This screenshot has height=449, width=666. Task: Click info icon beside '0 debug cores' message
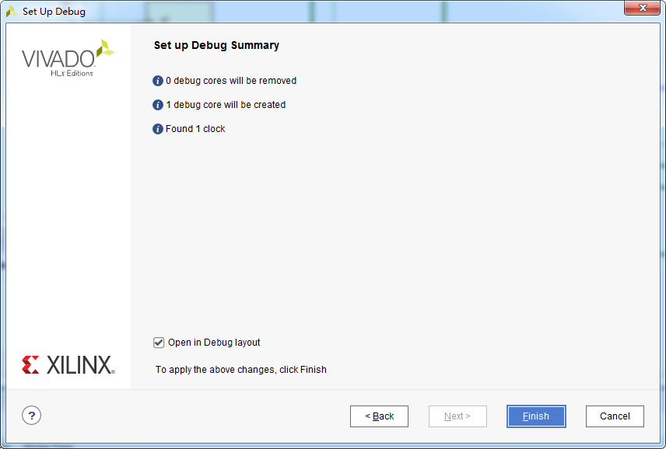(x=158, y=81)
